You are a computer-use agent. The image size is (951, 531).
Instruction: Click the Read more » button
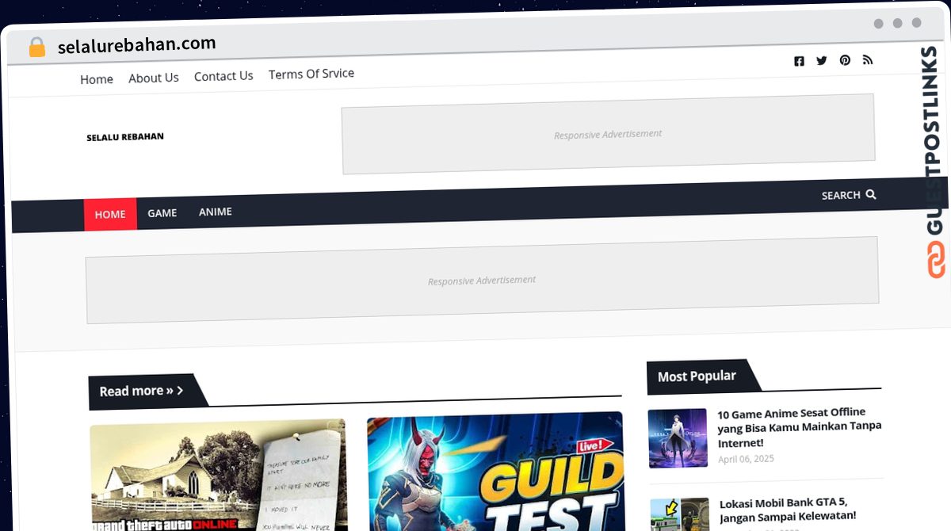point(141,391)
